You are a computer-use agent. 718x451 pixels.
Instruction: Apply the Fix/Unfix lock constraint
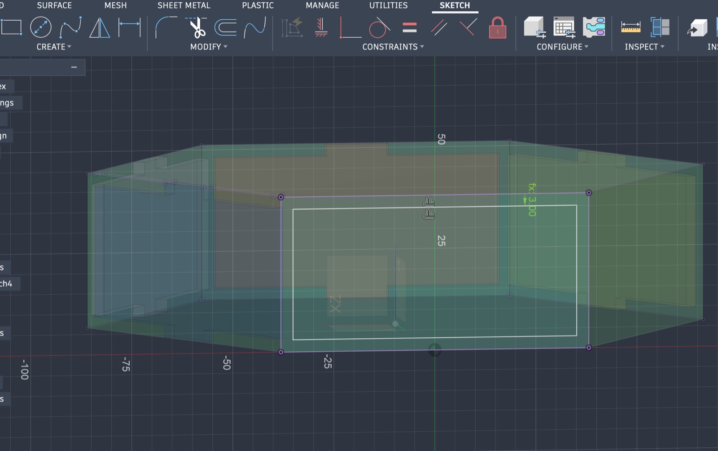pos(497,27)
